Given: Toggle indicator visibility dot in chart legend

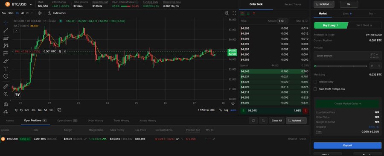Looking at the screenshot, I should tap(61, 21).
